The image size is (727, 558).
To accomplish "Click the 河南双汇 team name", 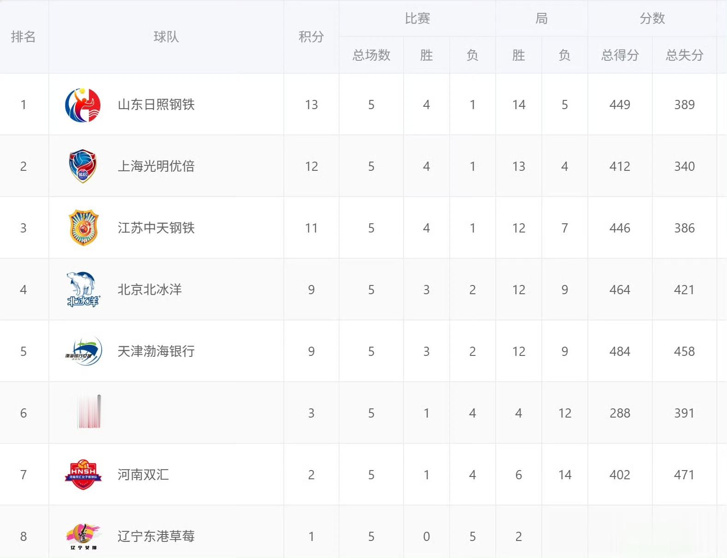I will [143, 475].
